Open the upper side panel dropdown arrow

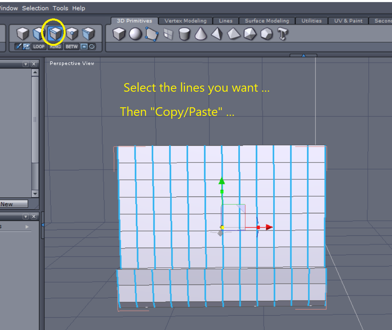[x=25, y=64]
